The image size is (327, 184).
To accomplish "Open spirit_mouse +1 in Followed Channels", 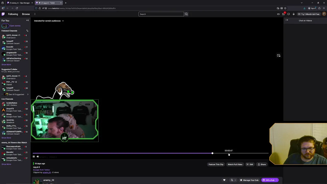I will (x=15, y=36).
